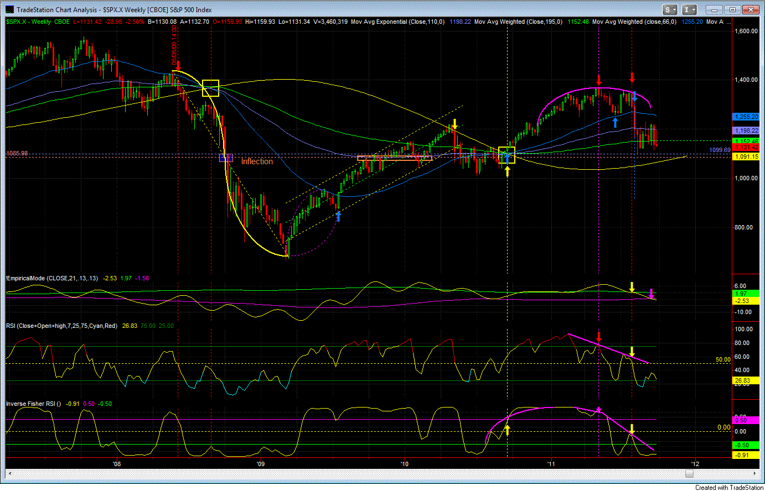
Task: Click the '1099.69' level label near price axis
Action: coord(720,150)
